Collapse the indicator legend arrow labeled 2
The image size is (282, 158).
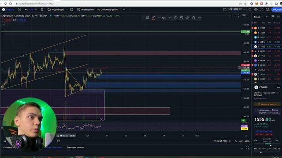5,24
